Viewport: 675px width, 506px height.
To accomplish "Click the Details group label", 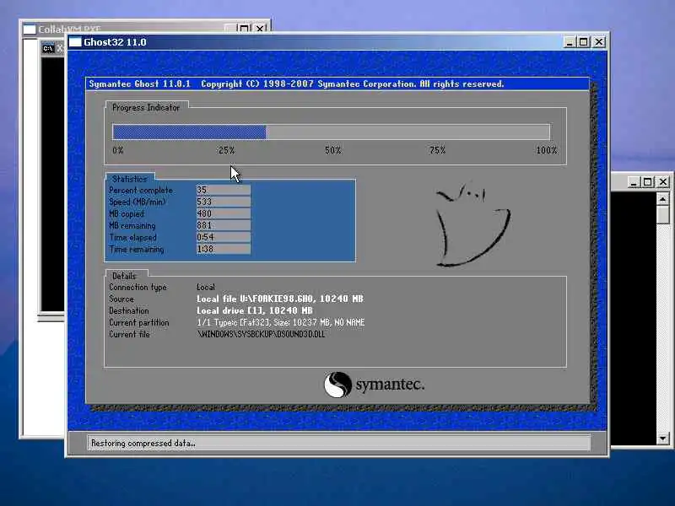I will (x=124, y=276).
